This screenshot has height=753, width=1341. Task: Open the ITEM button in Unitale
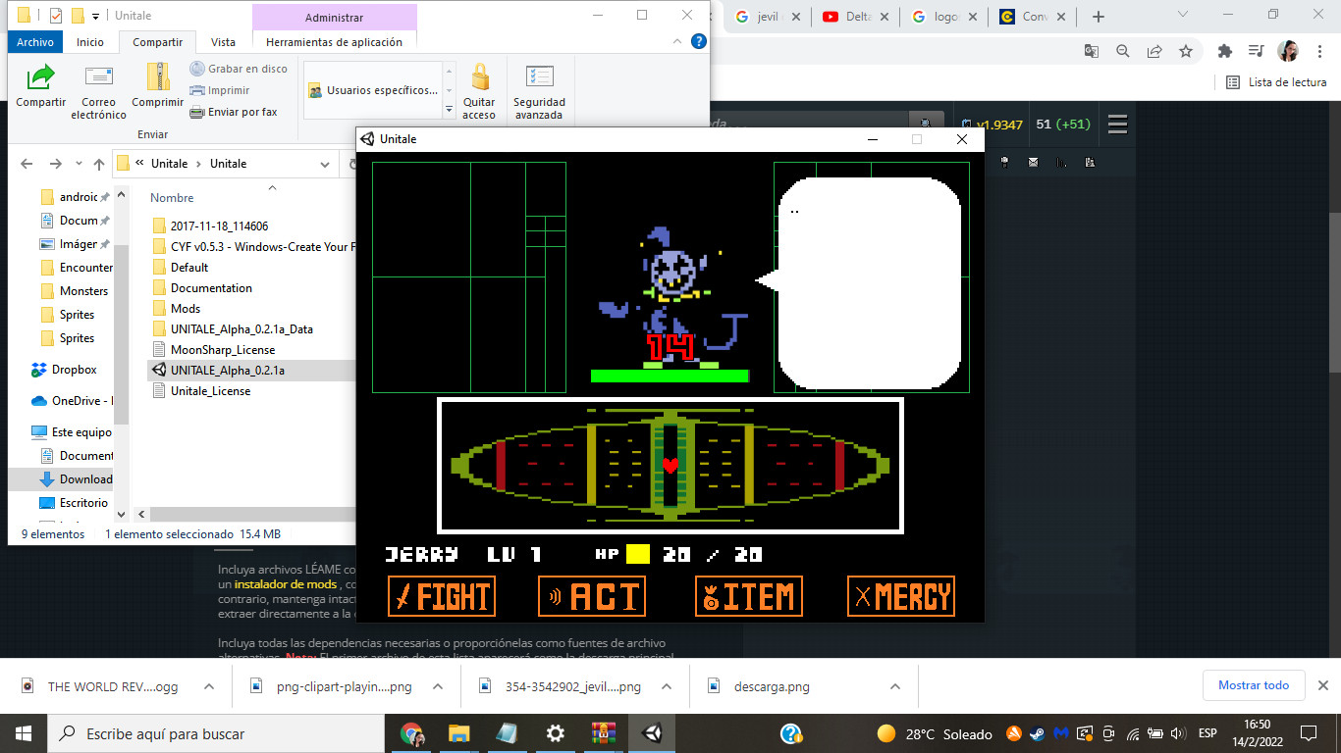click(749, 596)
